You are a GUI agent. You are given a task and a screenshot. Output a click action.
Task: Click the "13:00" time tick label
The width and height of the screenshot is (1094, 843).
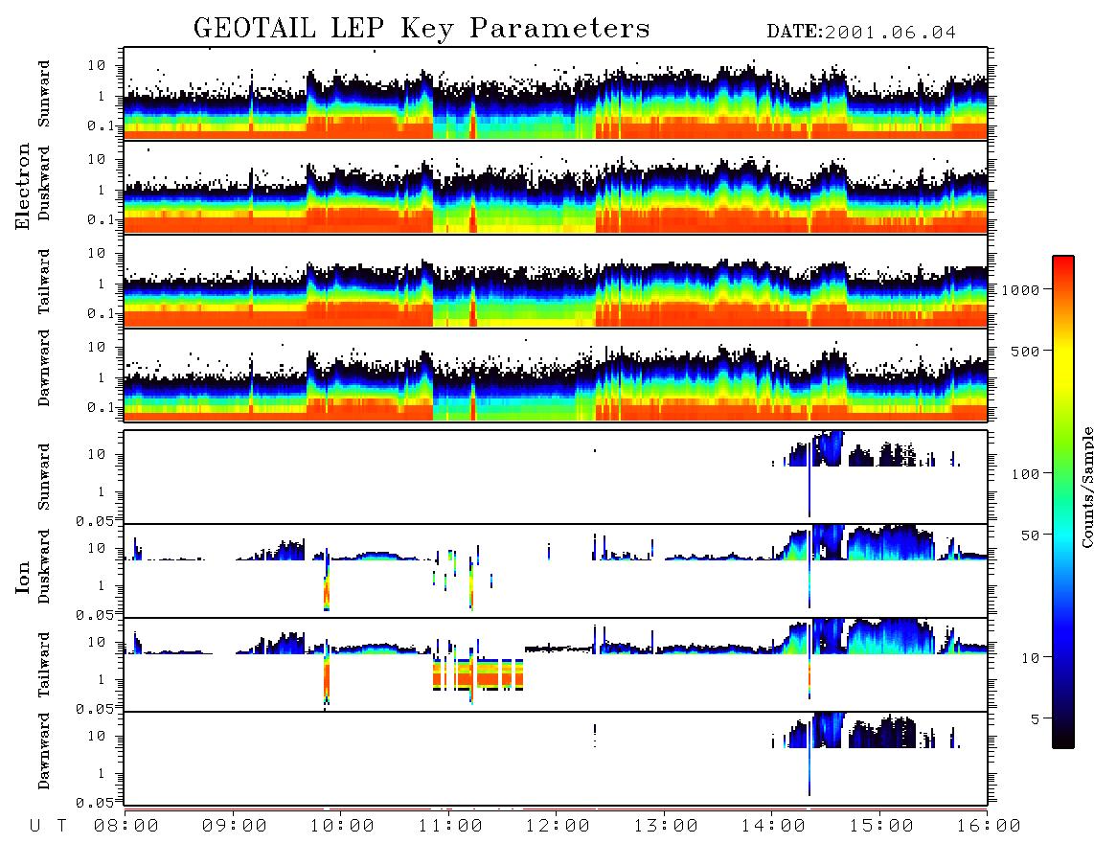(x=666, y=826)
